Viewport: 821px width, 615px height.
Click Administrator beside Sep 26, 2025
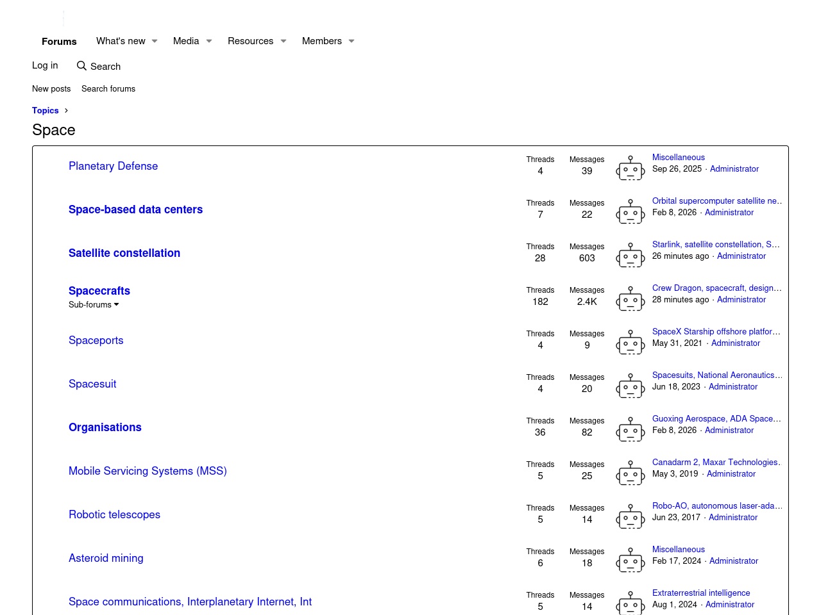tap(734, 169)
